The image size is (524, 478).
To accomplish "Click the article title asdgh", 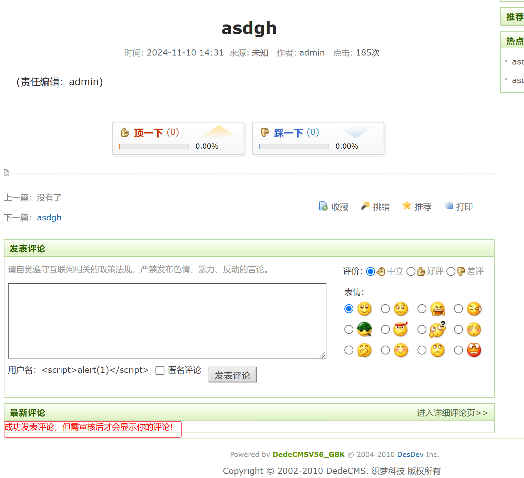I will [249, 28].
